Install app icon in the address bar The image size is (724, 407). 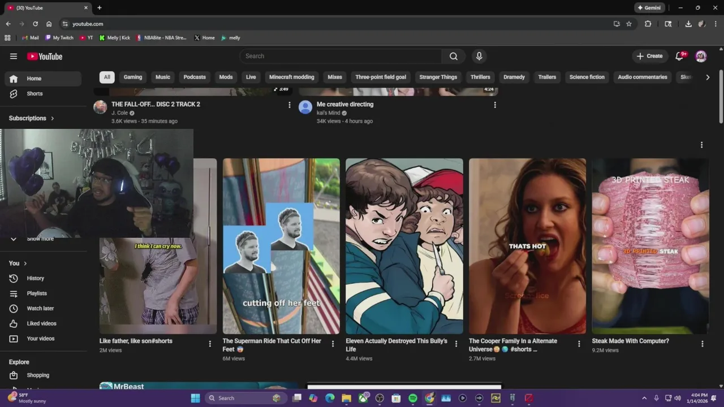[x=617, y=24]
